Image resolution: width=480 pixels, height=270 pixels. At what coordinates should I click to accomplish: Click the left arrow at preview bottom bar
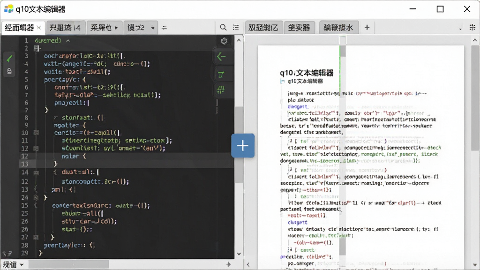(x=248, y=264)
